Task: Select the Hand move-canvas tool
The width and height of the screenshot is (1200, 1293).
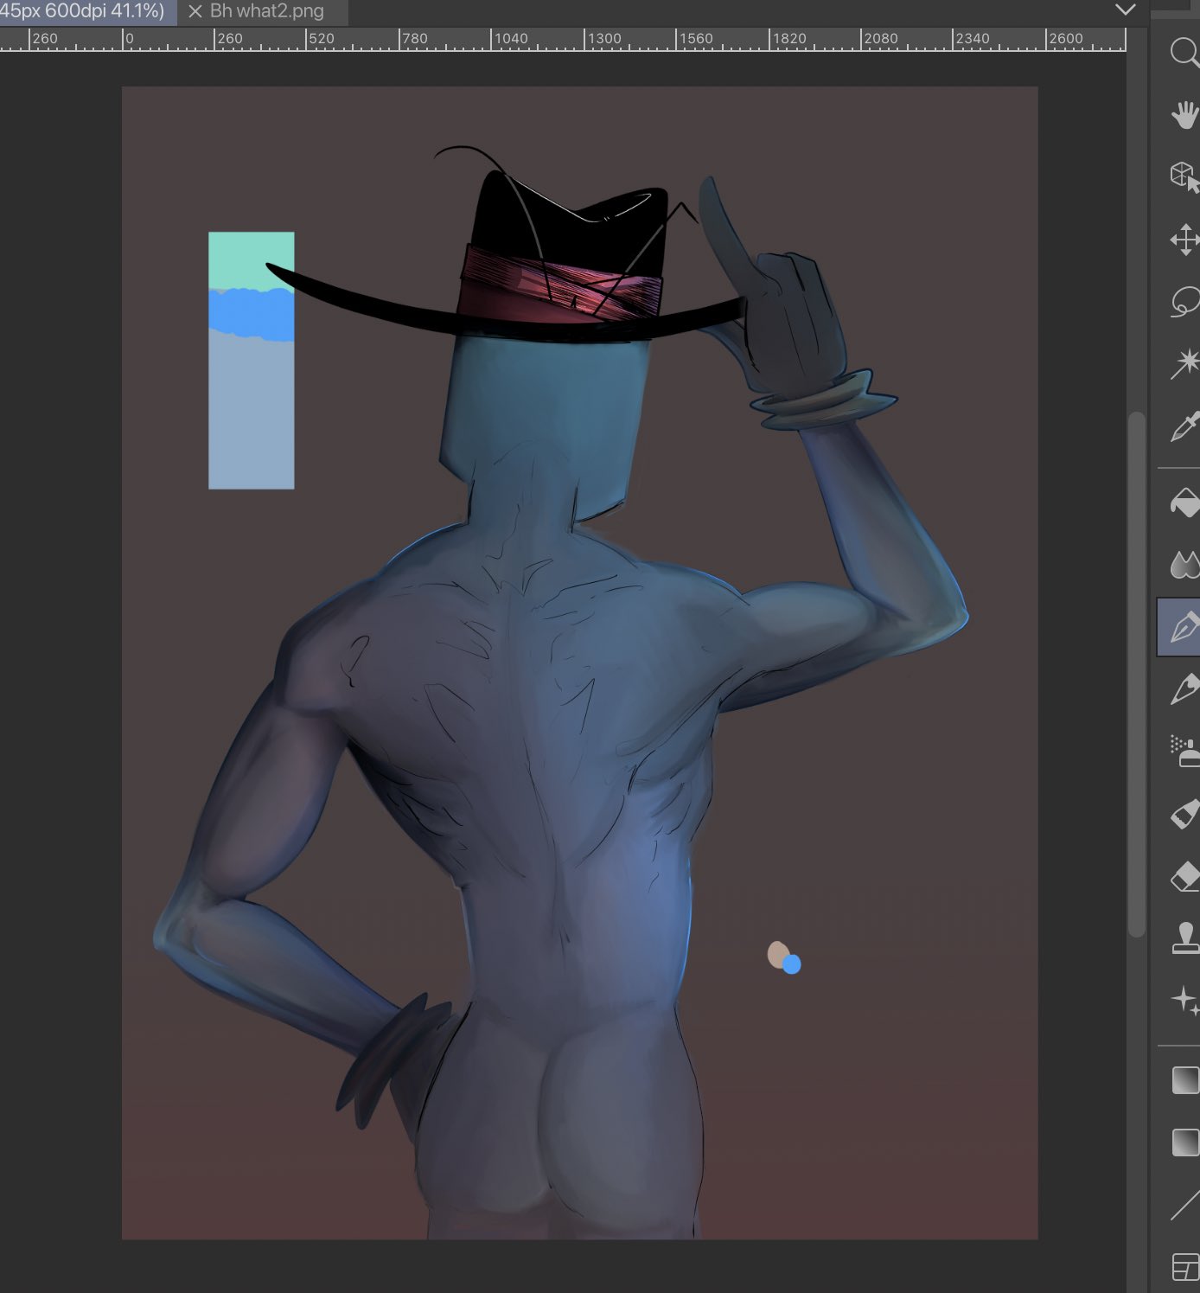Action: point(1184,114)
